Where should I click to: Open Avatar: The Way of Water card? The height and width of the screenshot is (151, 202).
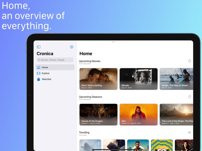point(176,79)
